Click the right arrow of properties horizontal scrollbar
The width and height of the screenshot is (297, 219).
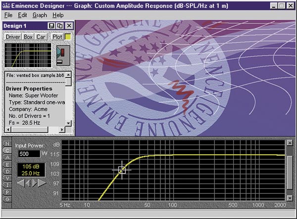pos(62,130)
